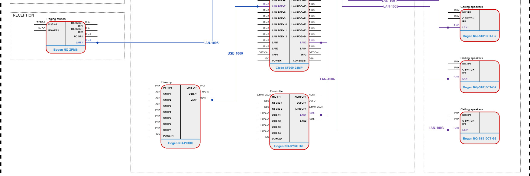Click connection dot at Paging station LAN 1
This screenshot has height=176, width=530.
coord(97,43)
